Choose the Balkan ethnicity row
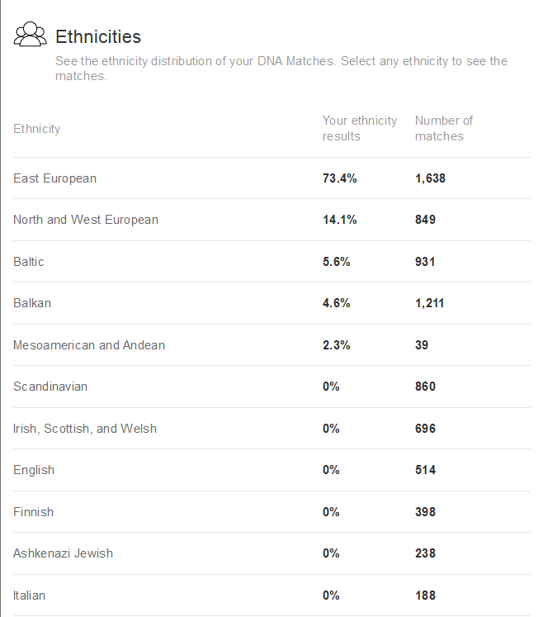 click(x=32, y=303)
